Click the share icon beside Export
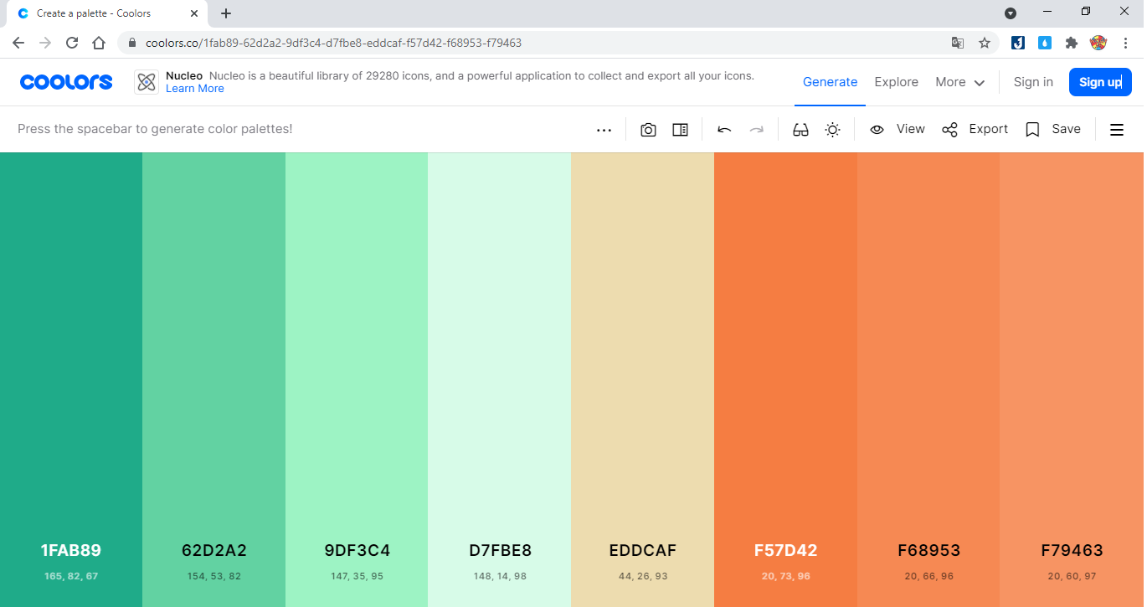Screen dimensions: 1147x607 click(x=949, y=130)
